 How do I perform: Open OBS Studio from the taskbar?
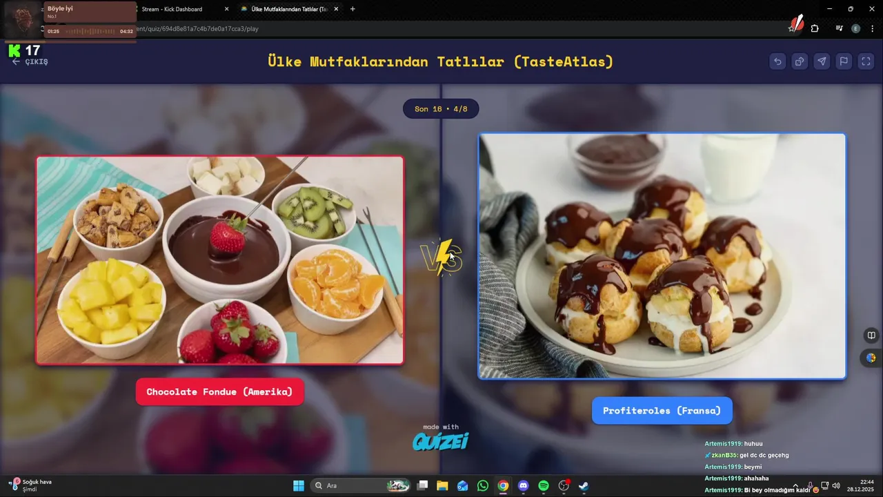pyautogui.click(x=564, y=486)
